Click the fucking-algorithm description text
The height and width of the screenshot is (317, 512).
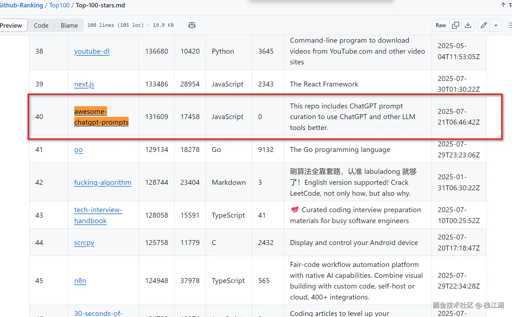(353, 182)
